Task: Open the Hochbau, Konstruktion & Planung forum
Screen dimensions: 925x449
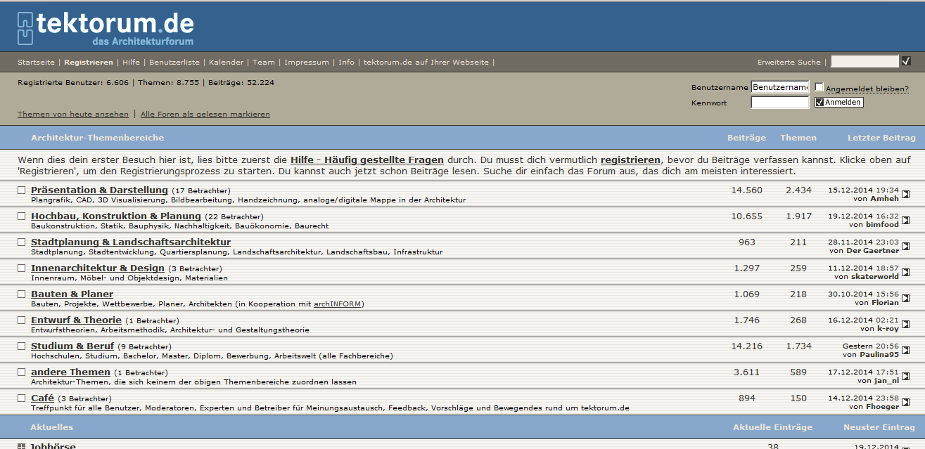Action: pos(116,216)
